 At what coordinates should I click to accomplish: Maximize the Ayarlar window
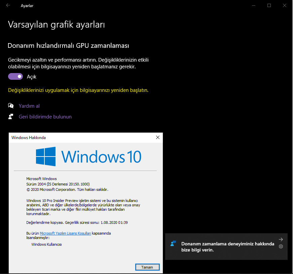point(269,5)
